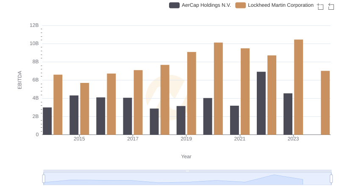Click the last Lockheed Martin bar for 2024
Screen dimensions: 339x195
(325, 103)
